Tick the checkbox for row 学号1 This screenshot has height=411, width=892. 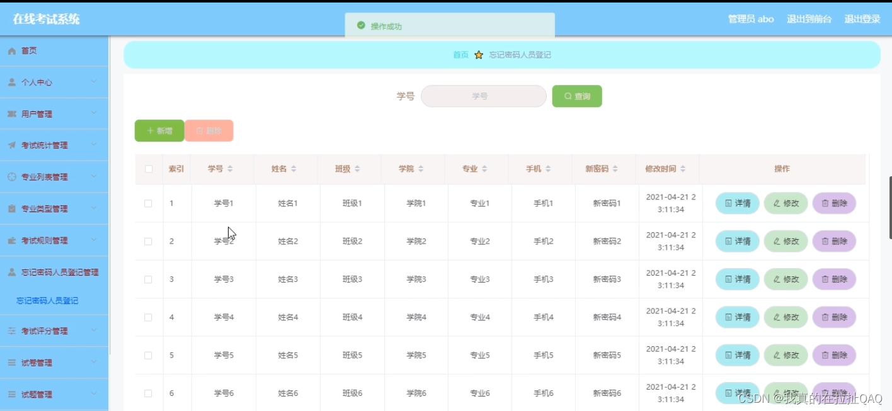(148, 203)
